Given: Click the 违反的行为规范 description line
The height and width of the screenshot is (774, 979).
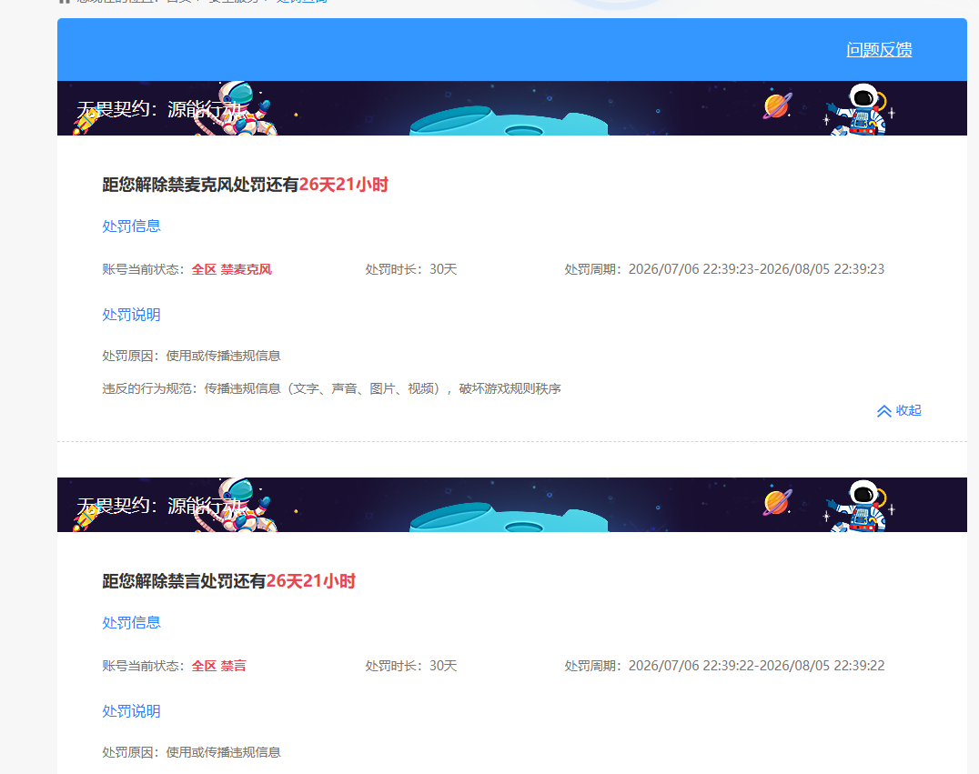Looking at the screenshot, I should click(331, 389).
